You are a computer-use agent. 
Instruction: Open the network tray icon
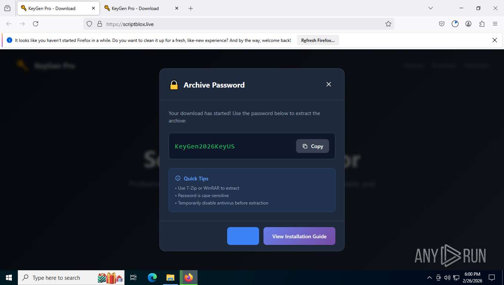click(456, 278)
